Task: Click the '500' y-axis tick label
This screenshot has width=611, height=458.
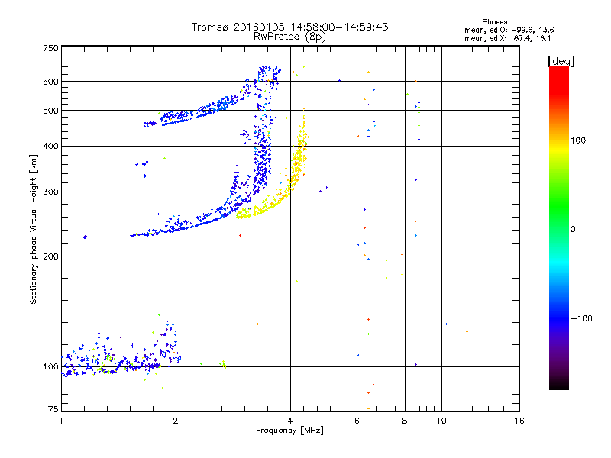Action: pyautogui.click(x=50, y=111)
